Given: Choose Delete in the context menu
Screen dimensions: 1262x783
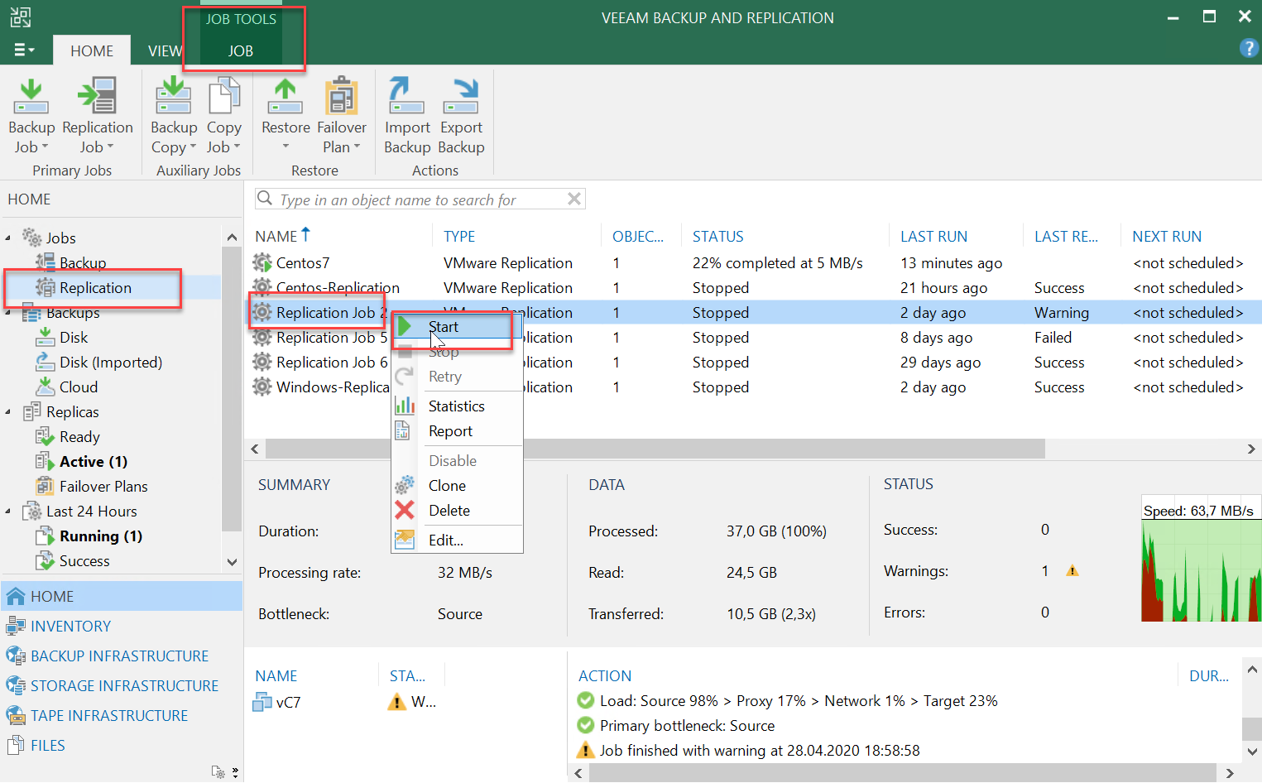Looking at the screenshot, I should click(457, 511).
